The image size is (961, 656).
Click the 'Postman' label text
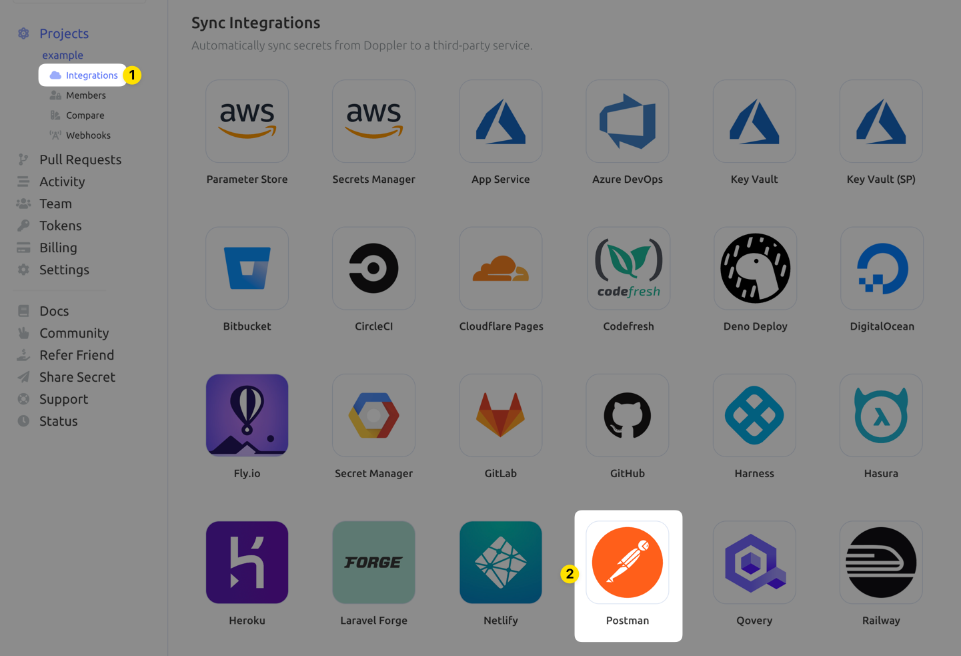pyautogui.click(x=628, y=621)
